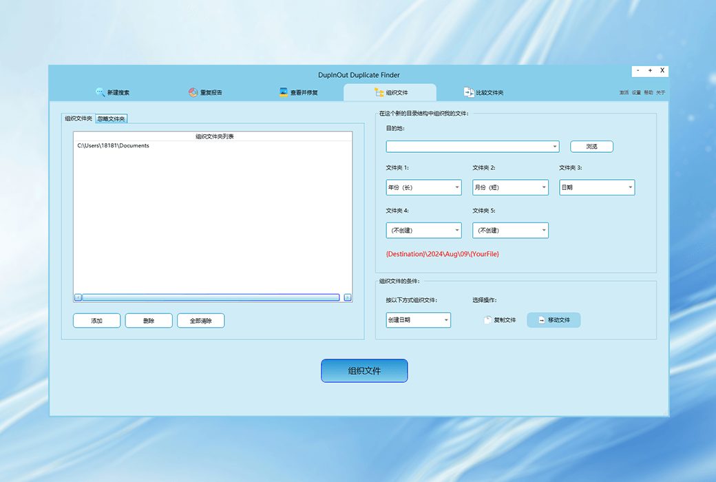Open the 文件夹 1 dropdown showing 年份 (长)
The image size is (716, 482).
pos(424,187)
